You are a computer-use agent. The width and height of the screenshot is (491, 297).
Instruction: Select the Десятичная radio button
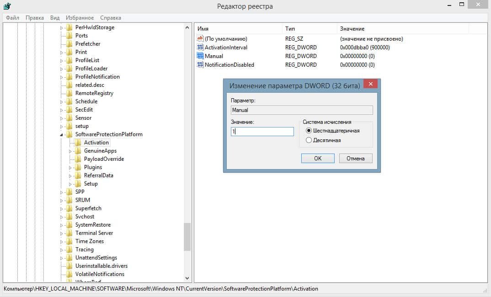click(309, 140)
